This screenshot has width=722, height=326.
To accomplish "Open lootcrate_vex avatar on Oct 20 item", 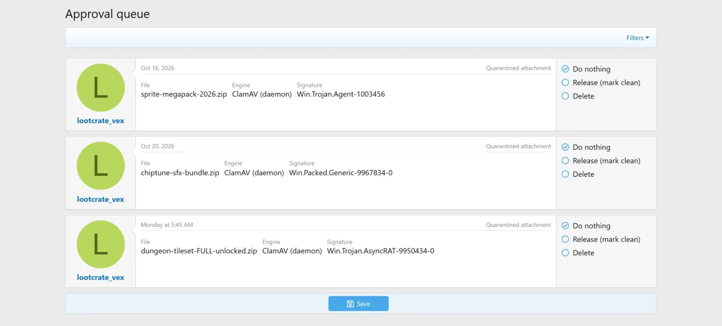I will click(100, 166).
